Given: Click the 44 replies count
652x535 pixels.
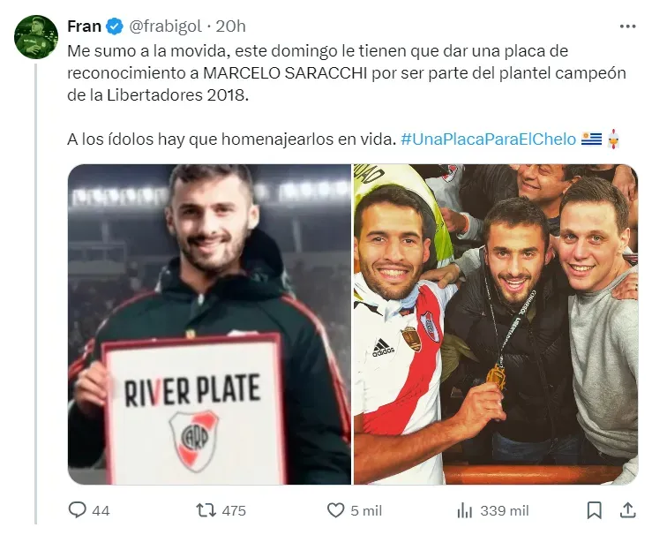Looking at the screenshot, I should 101,511.
